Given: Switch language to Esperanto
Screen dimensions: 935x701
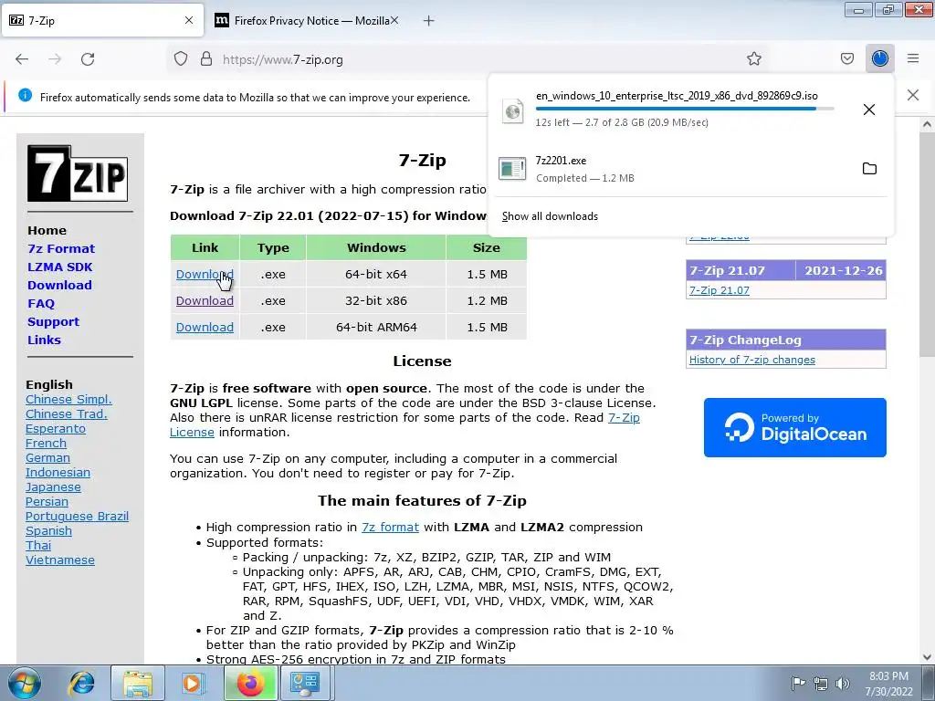Looking at the screenshot, I should click(x=56, y=429).
